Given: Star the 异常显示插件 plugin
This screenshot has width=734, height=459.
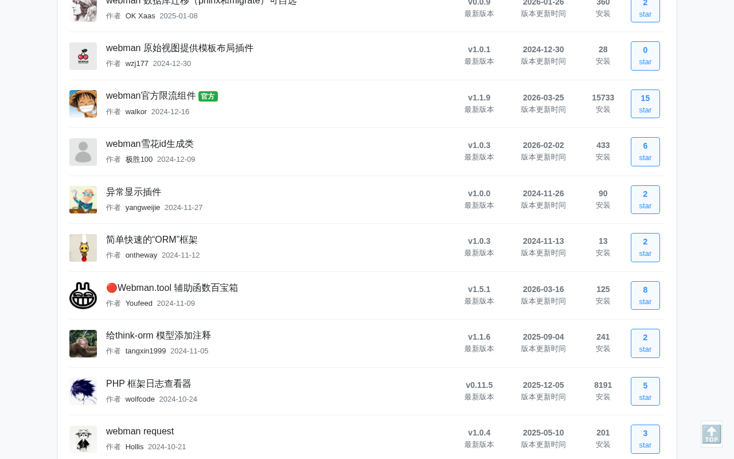Looking at the screenshot, I should 645,200.
